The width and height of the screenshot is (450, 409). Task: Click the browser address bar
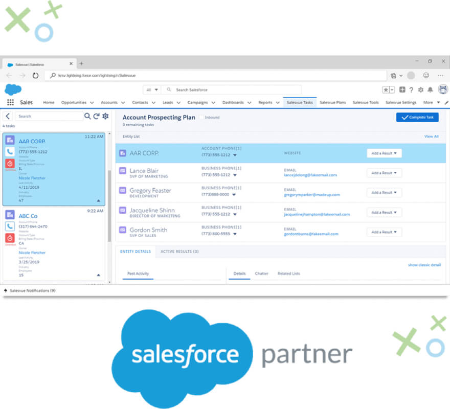click(216, 76)
